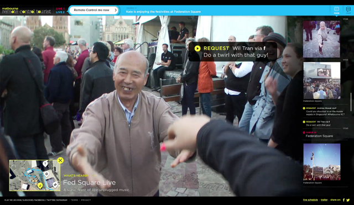Viewport: 354px width, 205px height.
Task: Click the What's Nearby label
Action: (x=76, y=176)
